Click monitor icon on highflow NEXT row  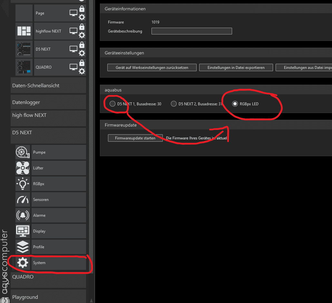[x=73, y=31]
